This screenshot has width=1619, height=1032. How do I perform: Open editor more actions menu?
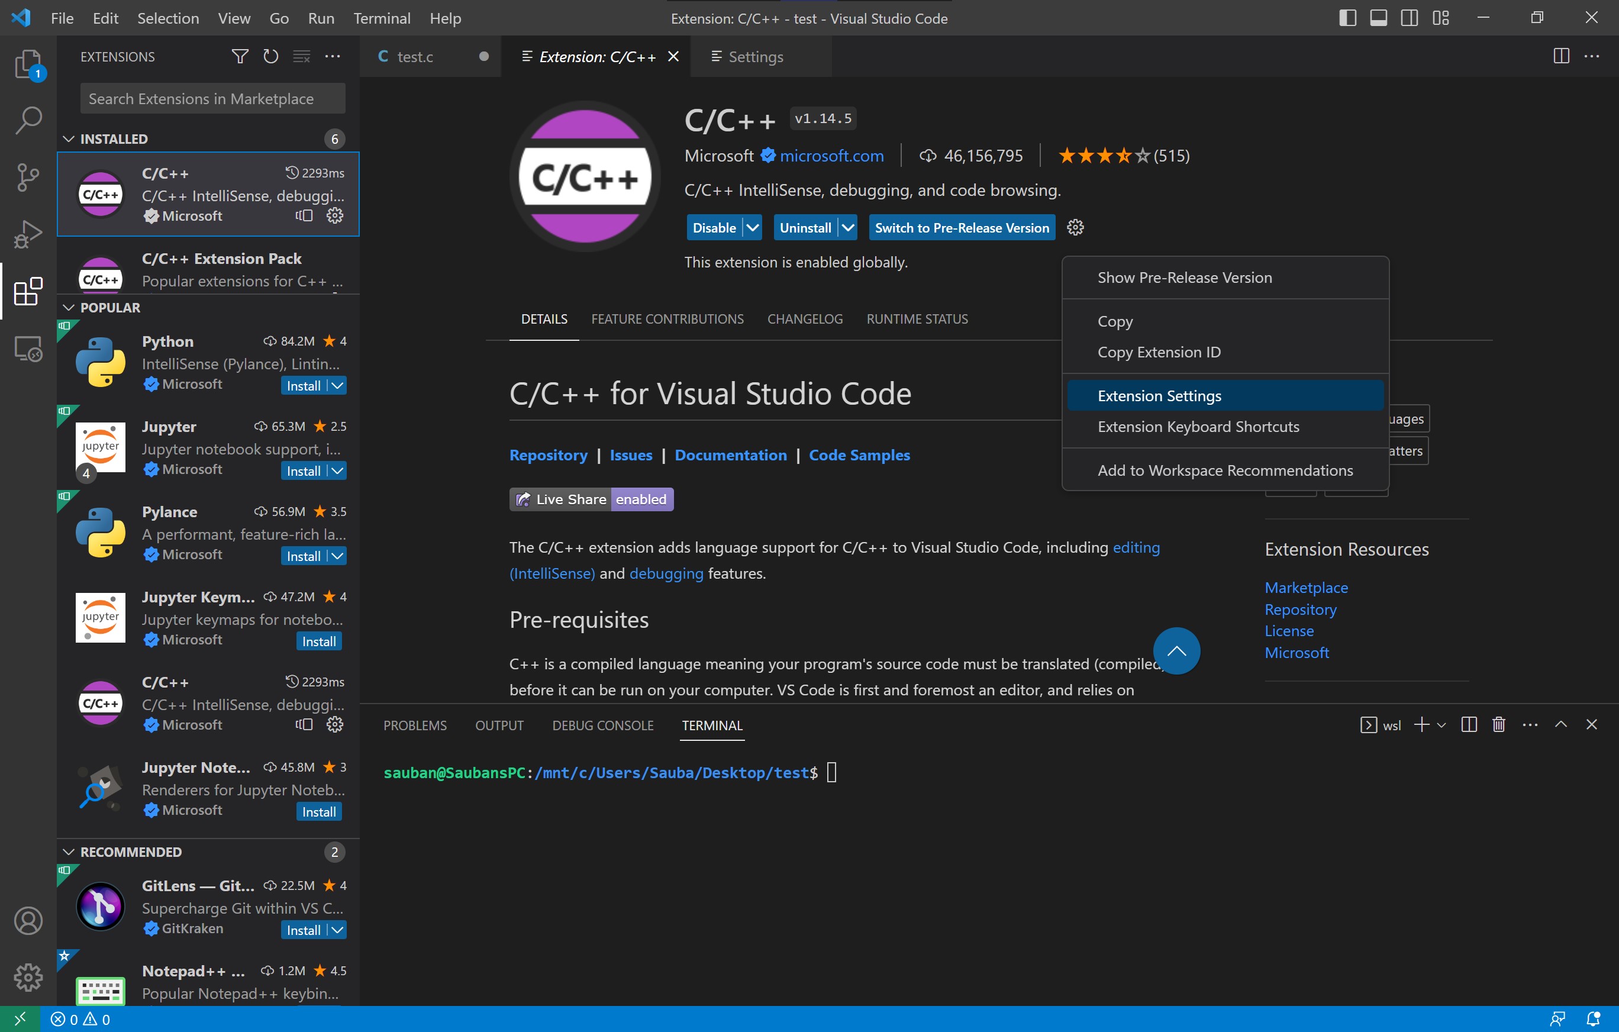tap(1591, 56)
